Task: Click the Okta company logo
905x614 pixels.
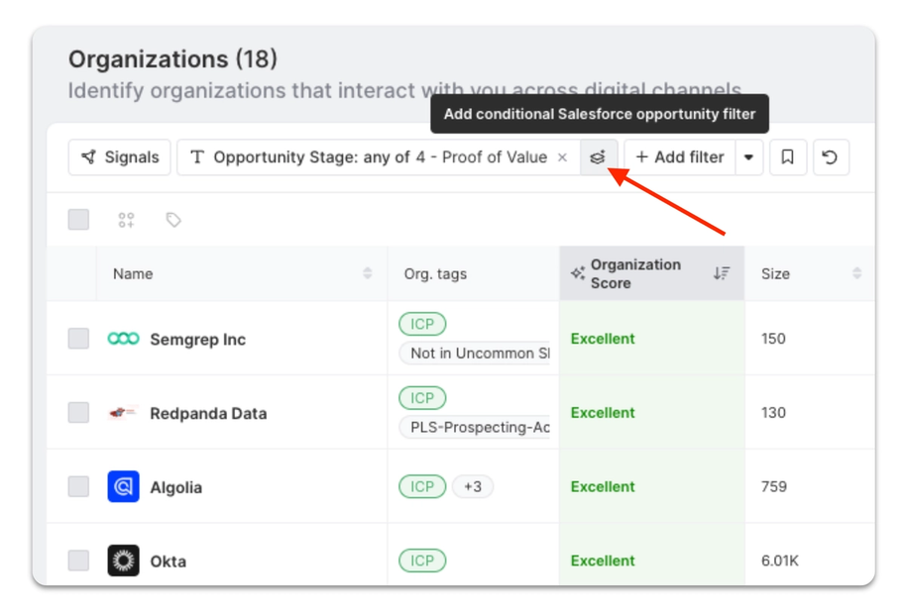Action: [x=123, y=561]
